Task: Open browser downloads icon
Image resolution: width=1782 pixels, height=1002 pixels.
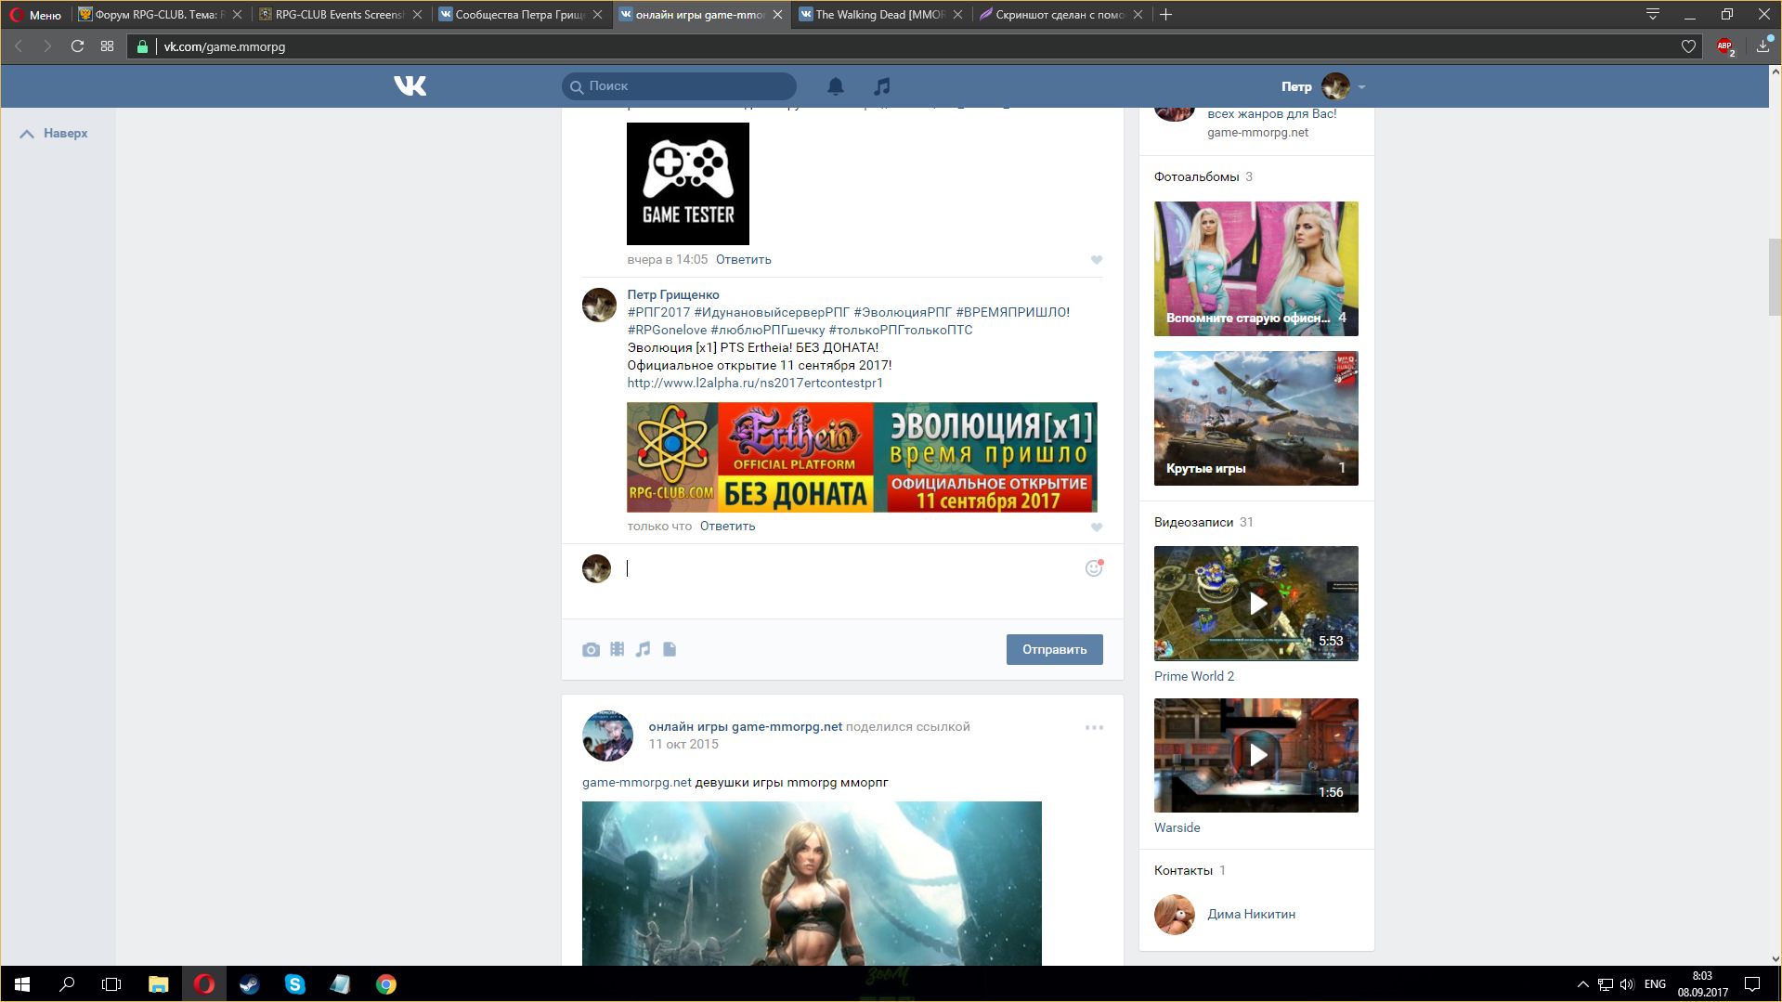Action: click(1762, 46)
